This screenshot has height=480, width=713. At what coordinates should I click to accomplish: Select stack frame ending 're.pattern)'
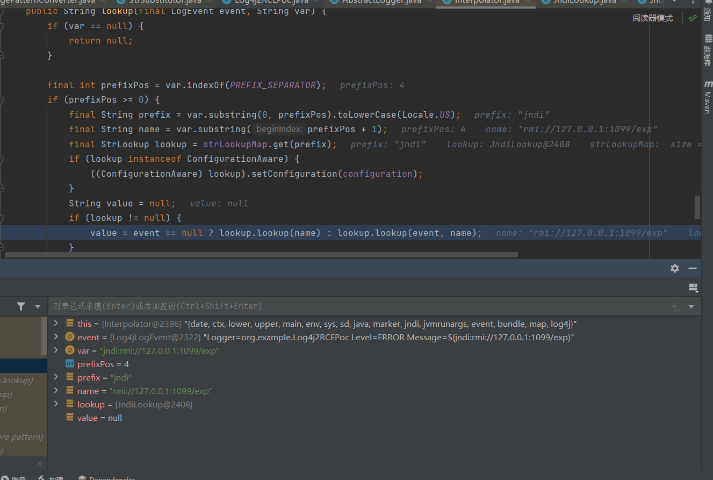point(24,436)
